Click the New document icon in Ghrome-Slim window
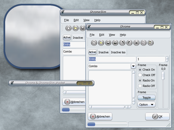 click(69, 28)
